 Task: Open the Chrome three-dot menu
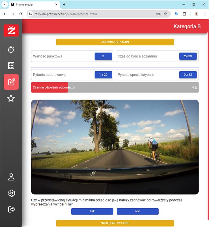click(x=204, y=14)
